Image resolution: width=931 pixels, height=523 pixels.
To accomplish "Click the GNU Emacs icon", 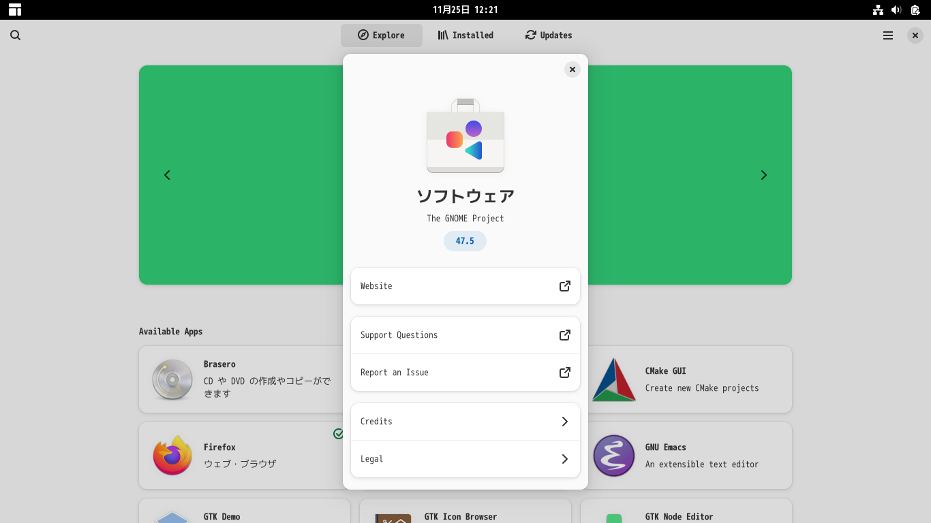I will coord(613,456).
